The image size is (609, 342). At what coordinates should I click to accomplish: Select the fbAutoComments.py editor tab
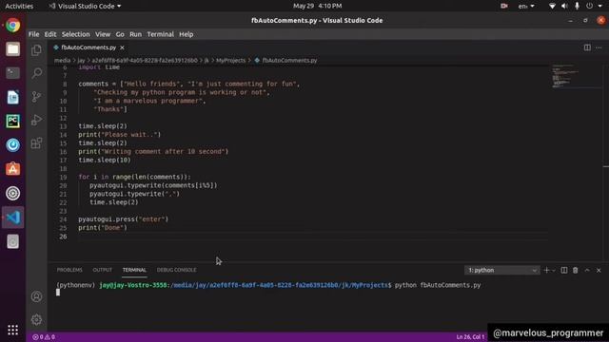pos(89,47)
